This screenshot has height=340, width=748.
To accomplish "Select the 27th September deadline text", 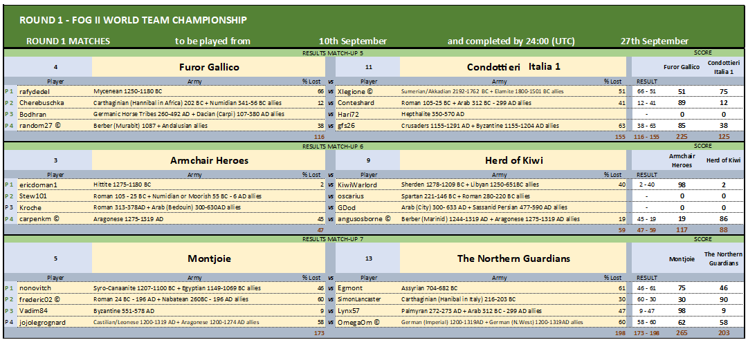I will (654, 41).
